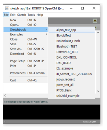Screen dimensions: 107x130
Task: Click the File menu
Action: 6,15
